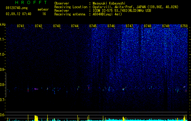Click the A504HB(yagi 4el) antenna text

tap(107, 14)
